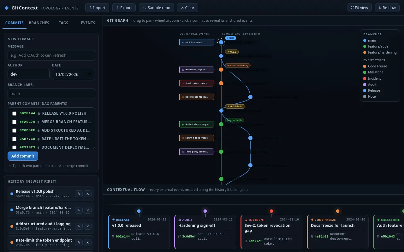Export the repository data
The height and width of the screenshot is (252, 404).
[x=124, y=8]
